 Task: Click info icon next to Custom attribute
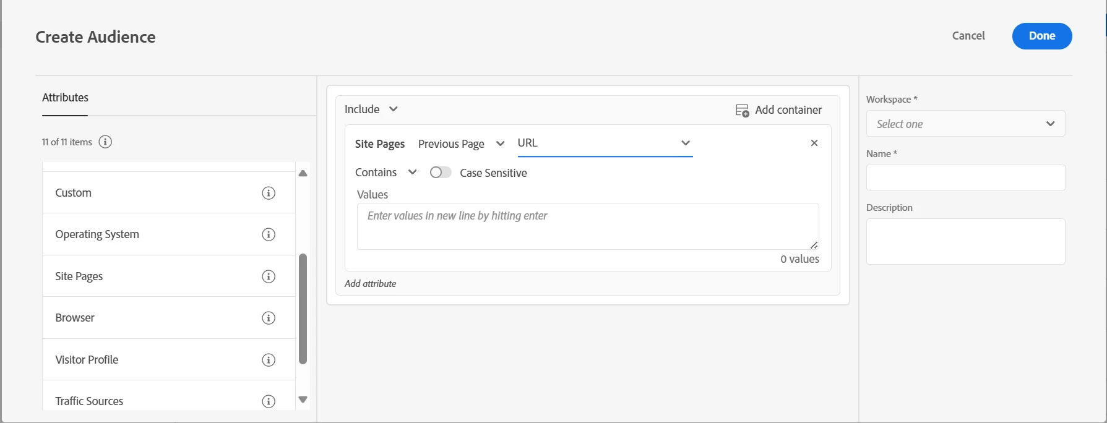pos(269,193)
